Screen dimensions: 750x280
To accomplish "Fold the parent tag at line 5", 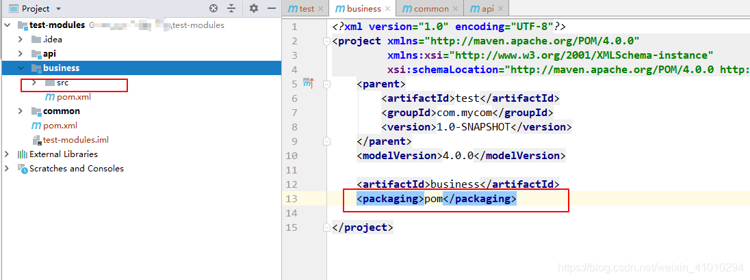I will [x=326, y=84].
